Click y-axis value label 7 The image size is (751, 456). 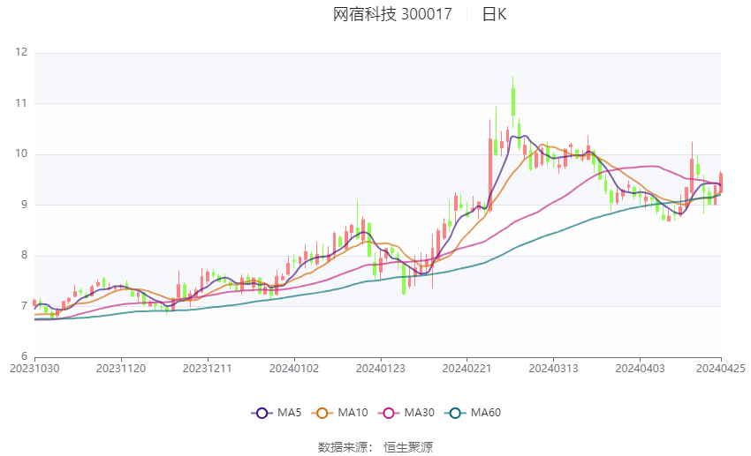click(x=25, y=306)
